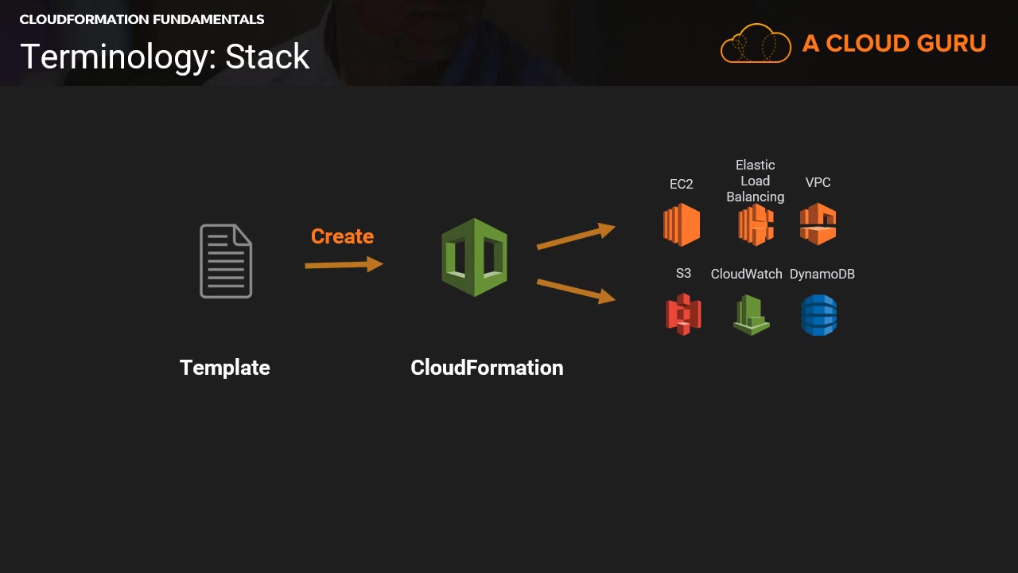
Task: Click the 'VPC' label
Action: pos(818,182)
